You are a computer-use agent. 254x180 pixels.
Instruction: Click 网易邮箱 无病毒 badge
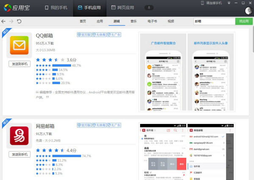[99, 125]
